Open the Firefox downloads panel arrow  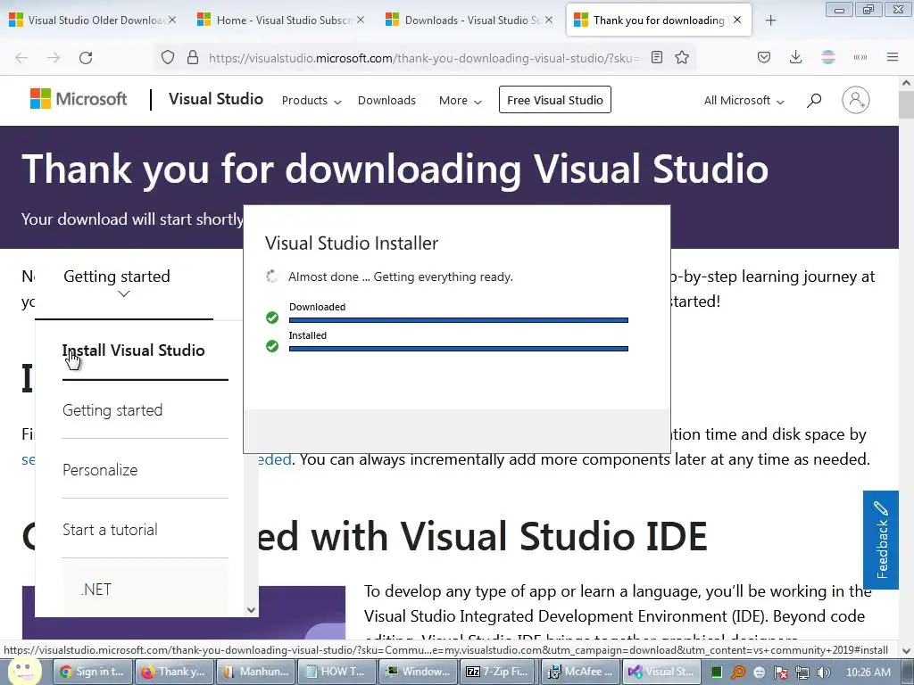(795, 57)
